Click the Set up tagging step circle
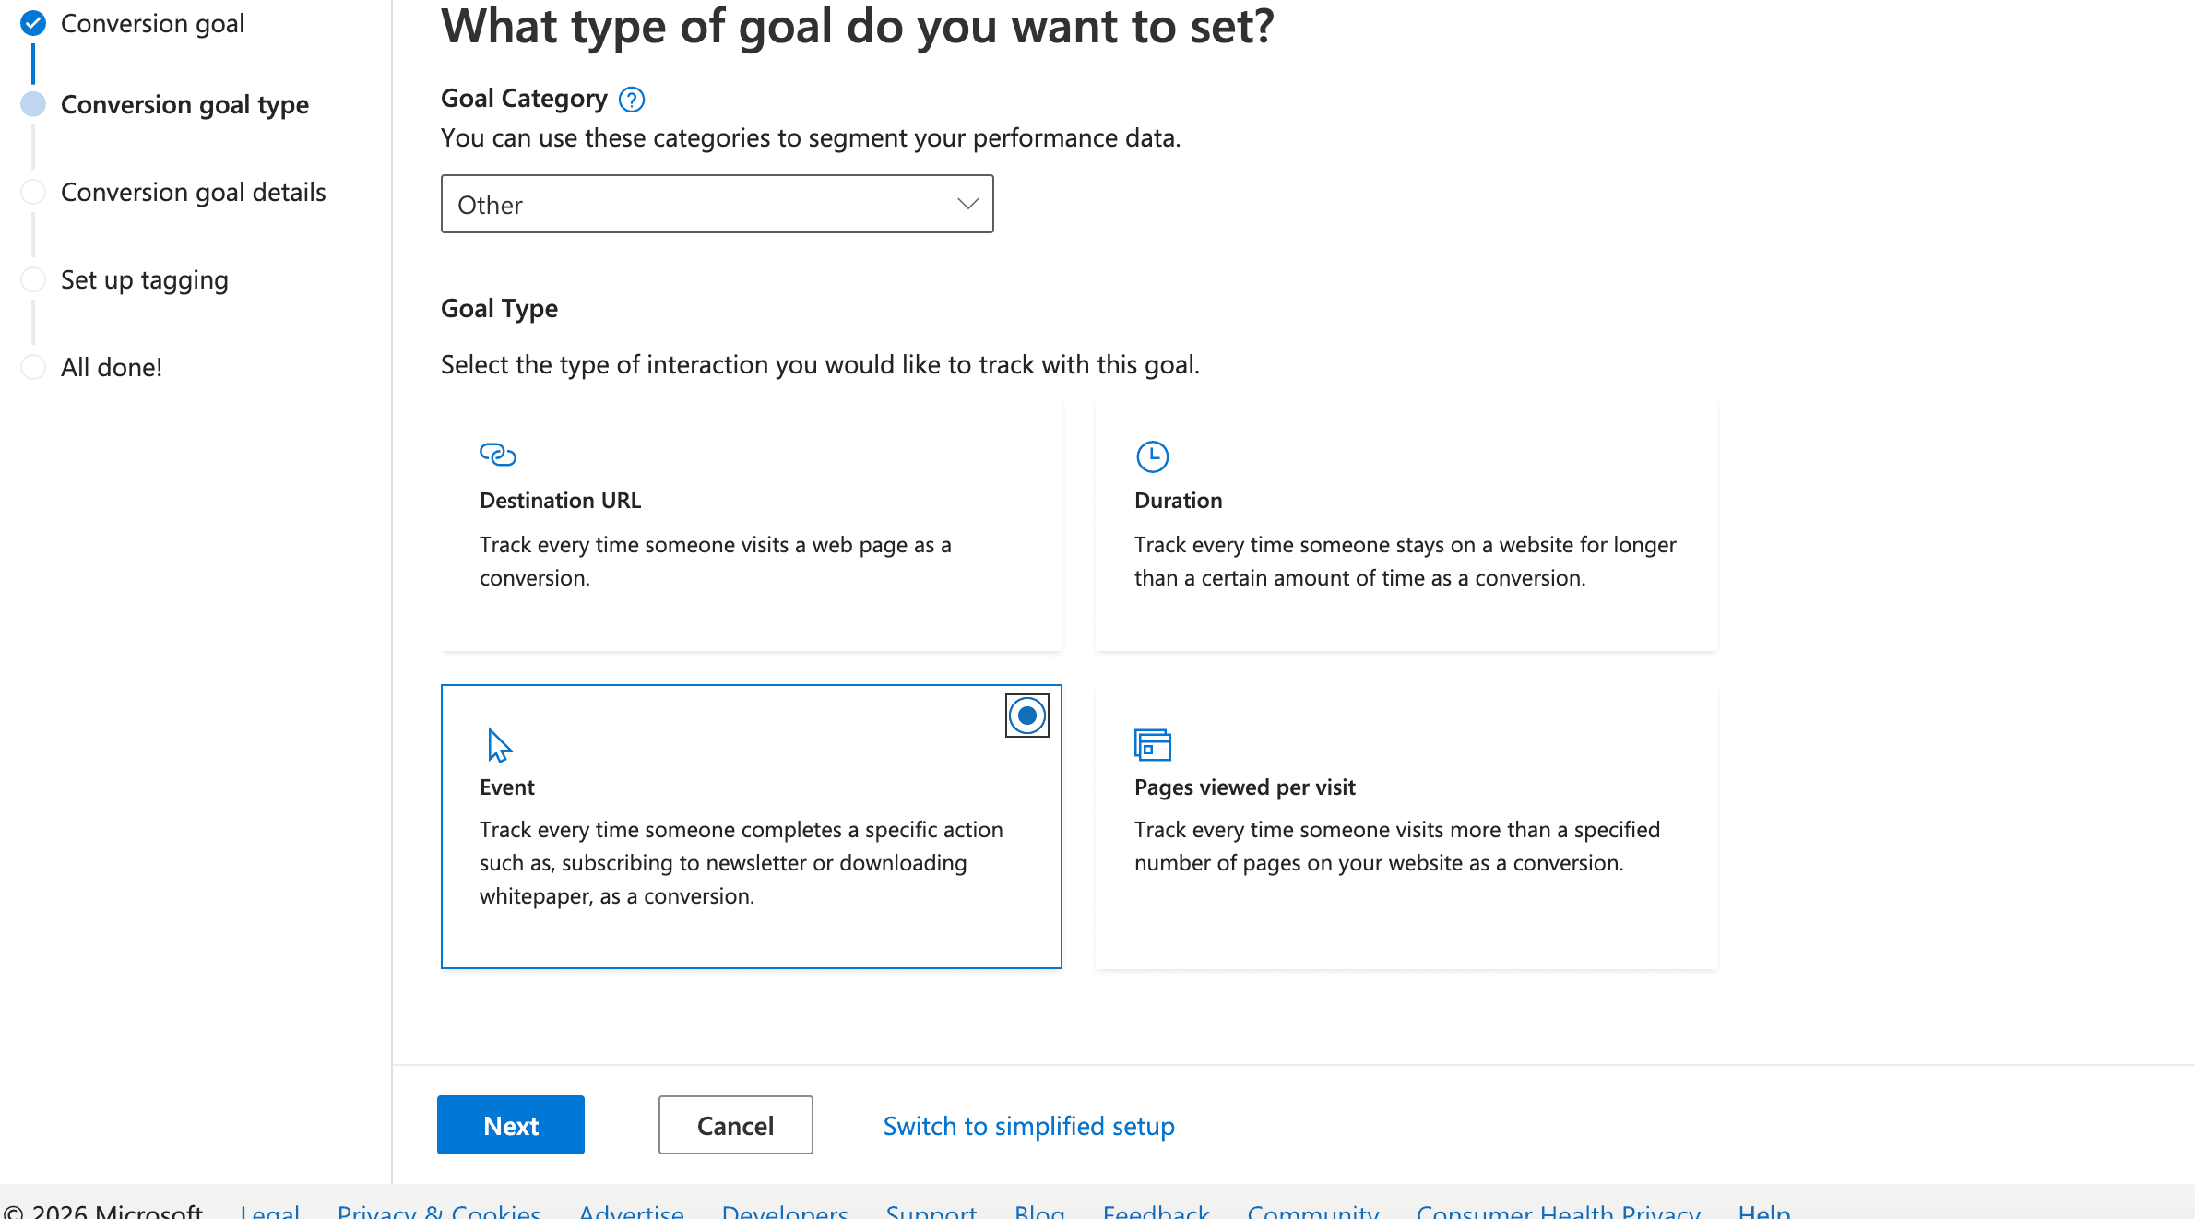Image resolution: width=2195 pixels, height=1219 pixels. point(33,278)
